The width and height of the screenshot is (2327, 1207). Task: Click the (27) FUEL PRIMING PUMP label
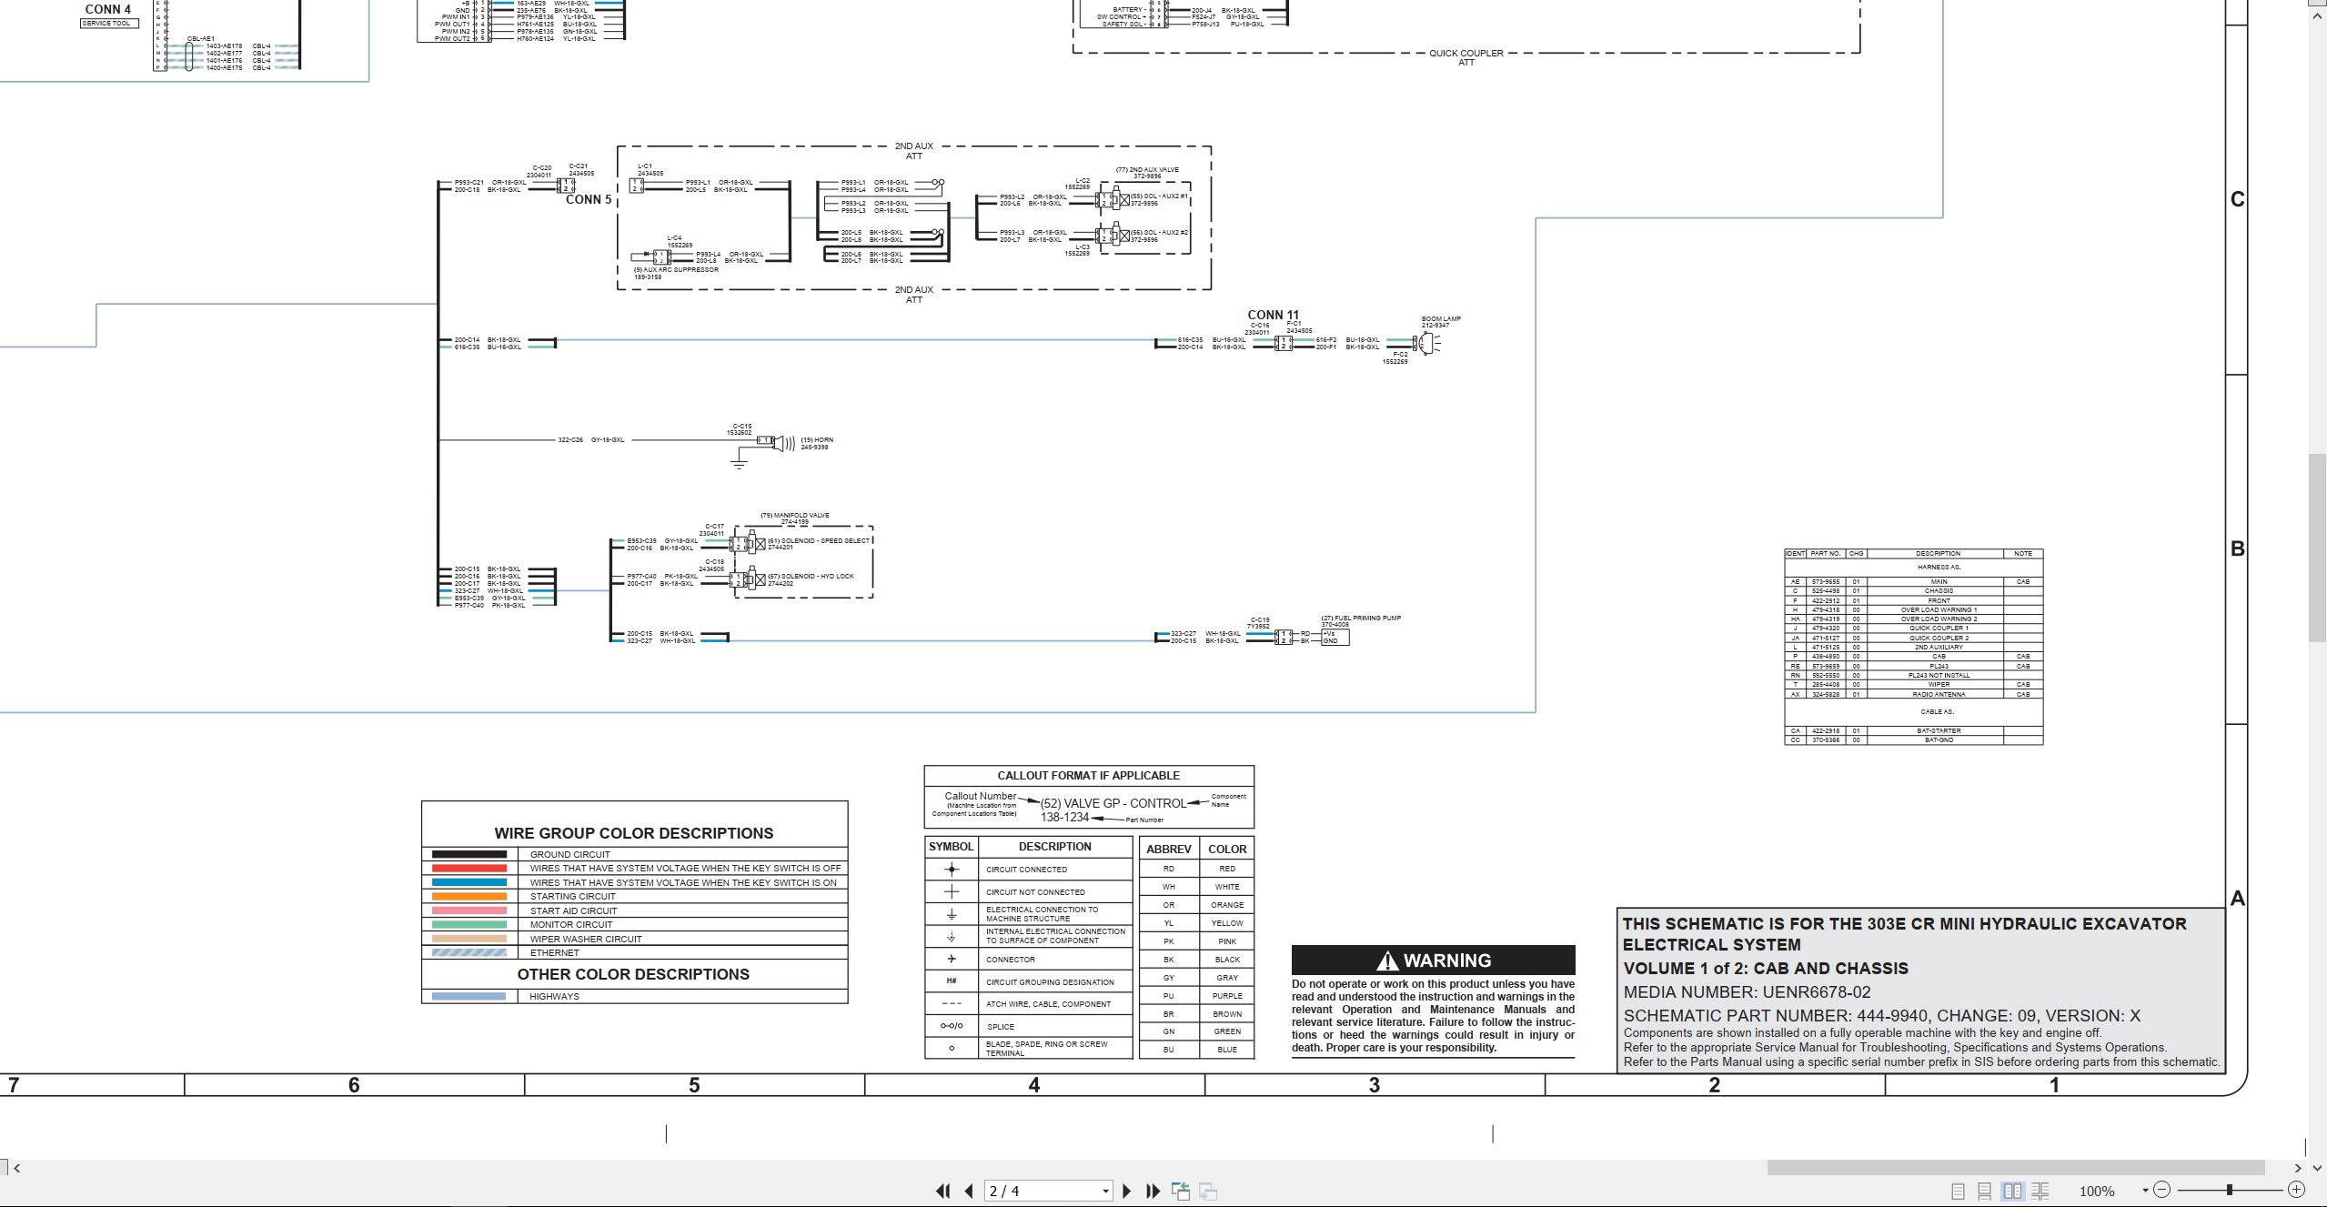point(1361,618)
